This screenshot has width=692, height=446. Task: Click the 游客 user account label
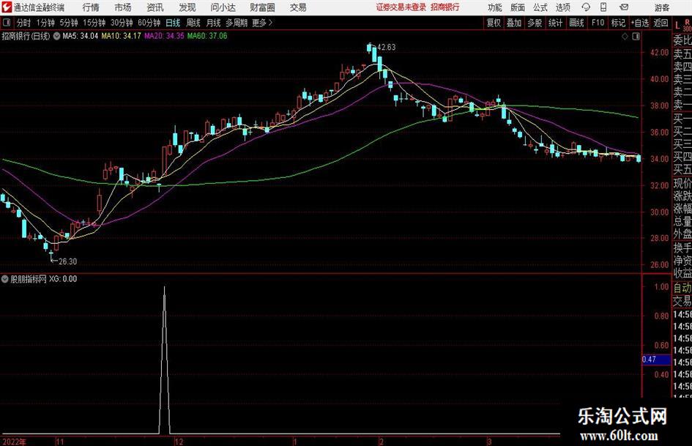[661, 7]
